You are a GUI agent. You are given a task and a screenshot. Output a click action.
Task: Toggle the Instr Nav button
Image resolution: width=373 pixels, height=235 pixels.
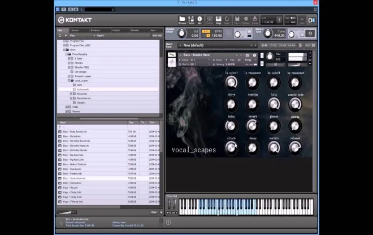coord(157,36)
